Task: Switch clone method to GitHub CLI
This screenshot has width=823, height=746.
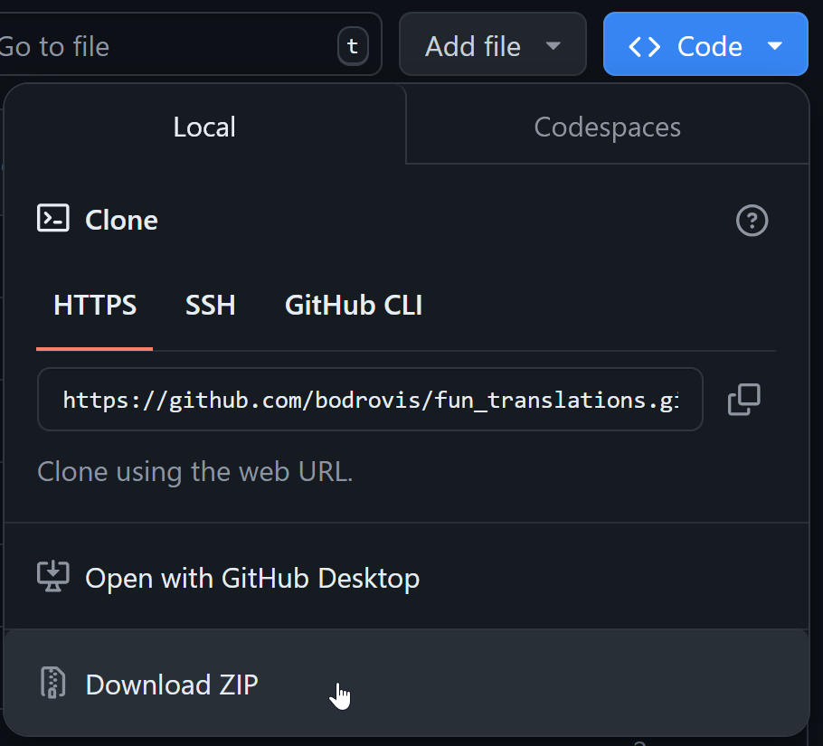Action: [x=353, y=305]
